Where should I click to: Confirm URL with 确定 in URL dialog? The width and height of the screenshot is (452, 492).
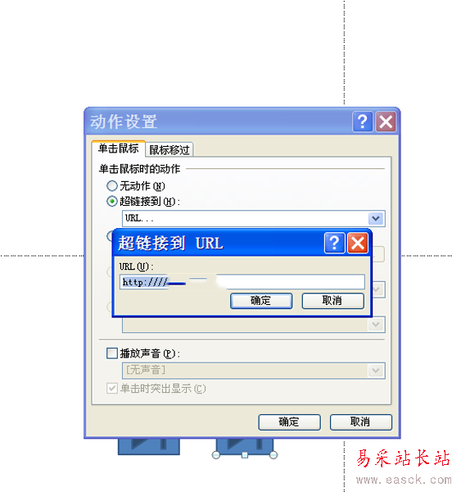tap(261, 301)
